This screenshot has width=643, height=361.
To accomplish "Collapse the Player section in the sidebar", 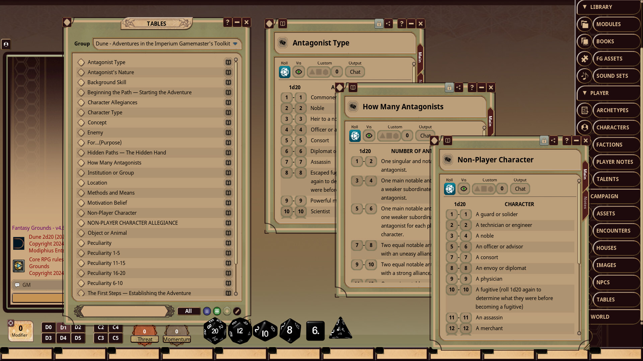I will 584,93.
